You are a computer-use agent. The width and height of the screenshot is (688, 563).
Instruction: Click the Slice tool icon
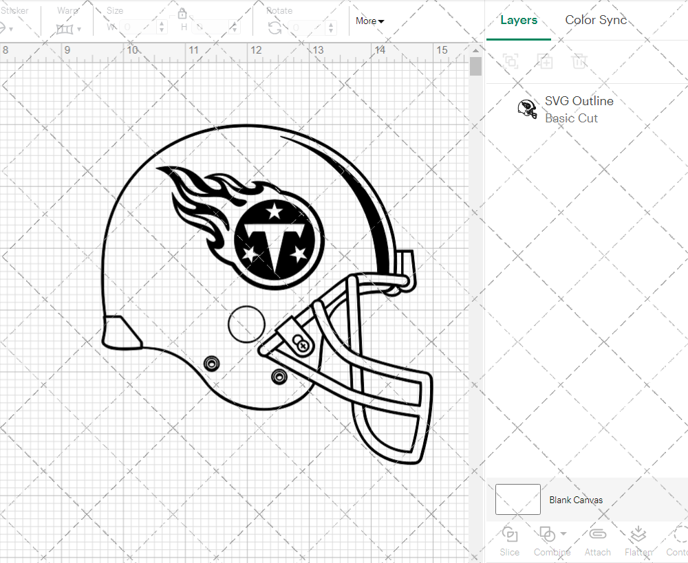510,535
